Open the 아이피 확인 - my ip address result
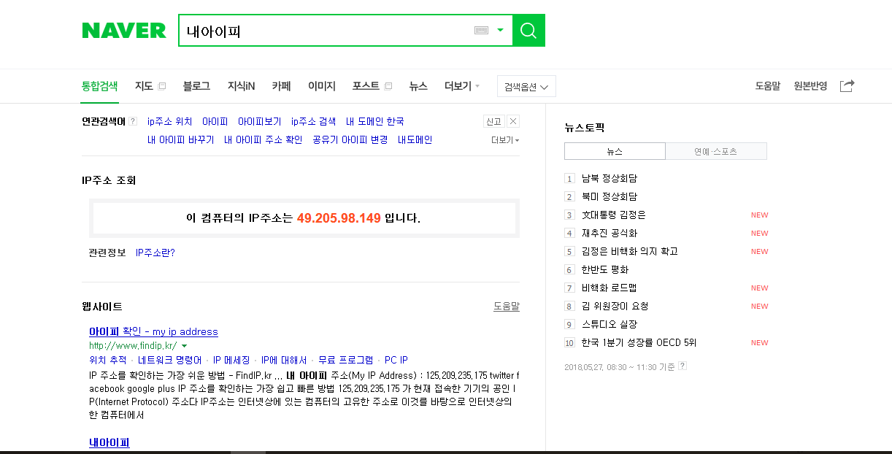The height and width of the screenshot is (454, 892). pyautogui.click(x=153, y=331)
